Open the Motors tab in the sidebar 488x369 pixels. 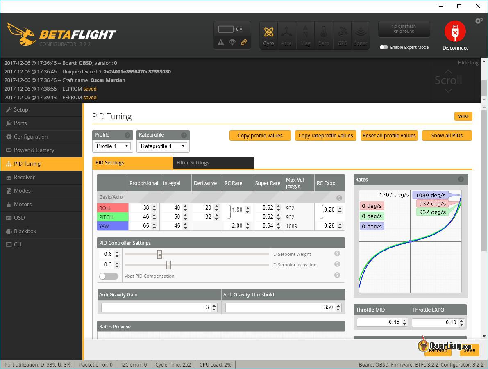point(23,204)
